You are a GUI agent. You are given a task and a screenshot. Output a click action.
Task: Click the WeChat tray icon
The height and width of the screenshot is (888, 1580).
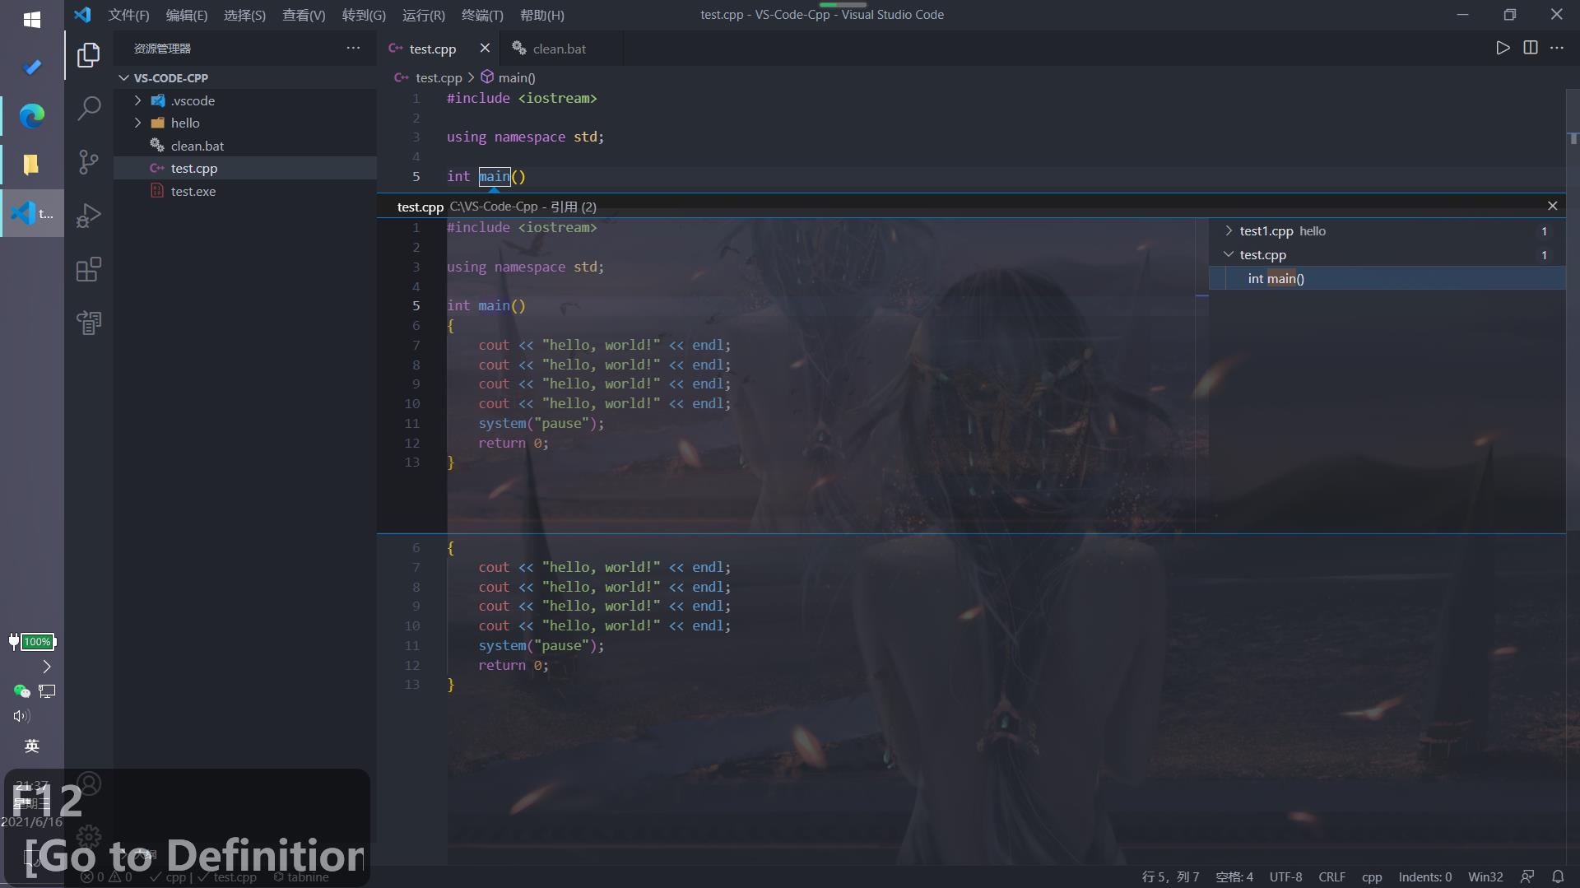pyautogui.click(x=21, y=691)
